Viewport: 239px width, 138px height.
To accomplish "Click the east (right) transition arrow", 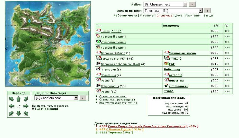I will pos(26,106).
